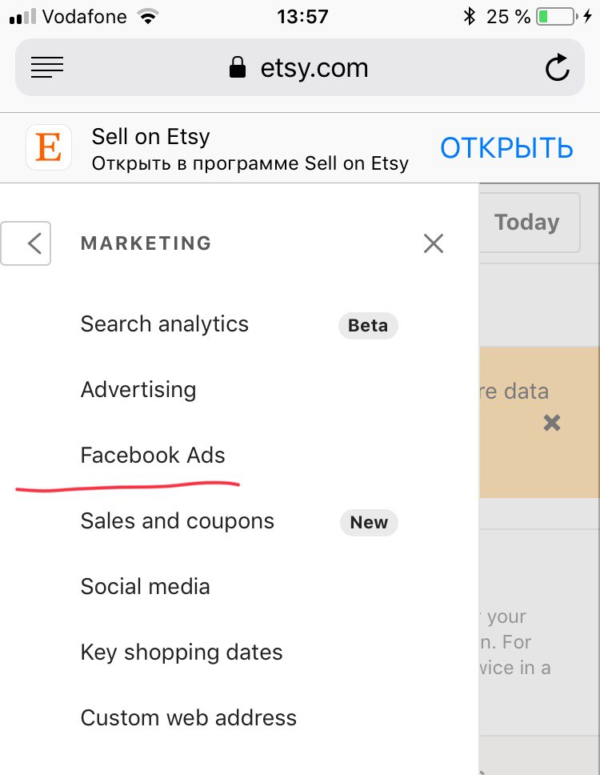Tap the padlock icon in address bar

(x=237, y=69)
